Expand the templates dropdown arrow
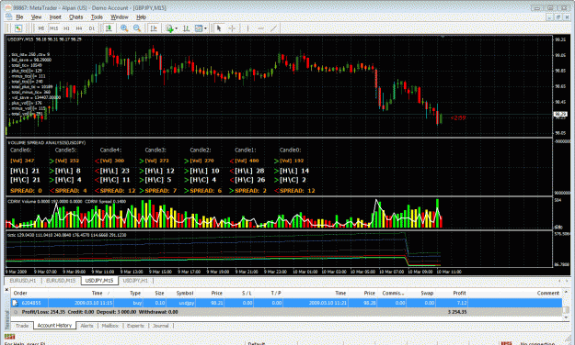The width and height of the screenshot is (575, 345). click(205, 28)
